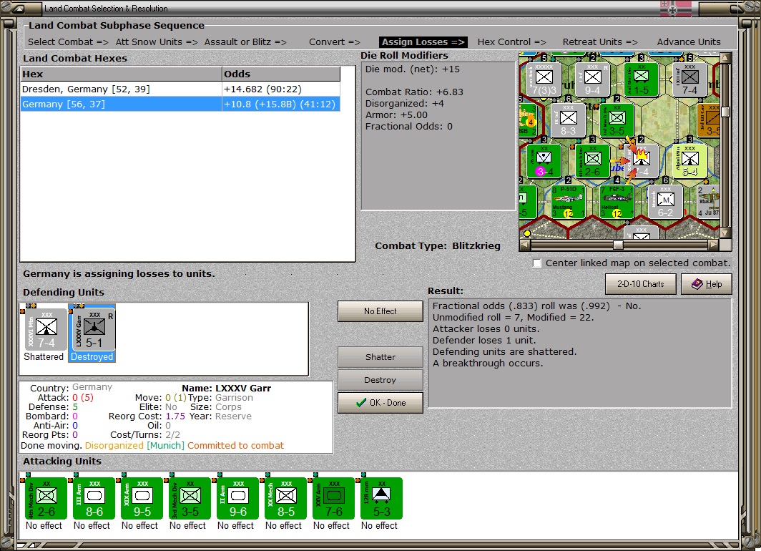Click the map horizontal scrollbar thumb

[x=618, y=245]
